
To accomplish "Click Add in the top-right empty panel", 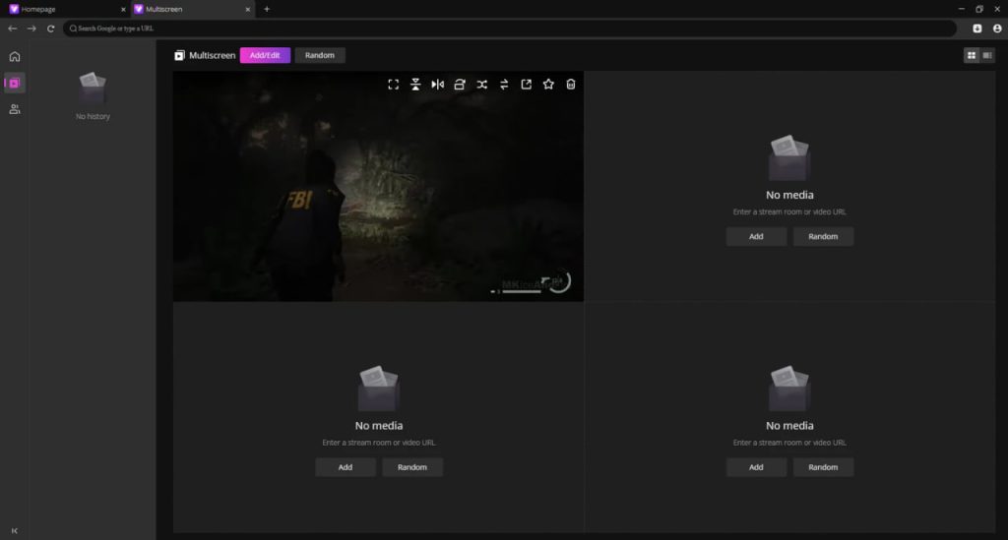I will 756,236.
